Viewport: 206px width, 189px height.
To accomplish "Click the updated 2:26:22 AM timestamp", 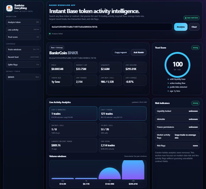I will pyautogui.click(x=139, y=102).
